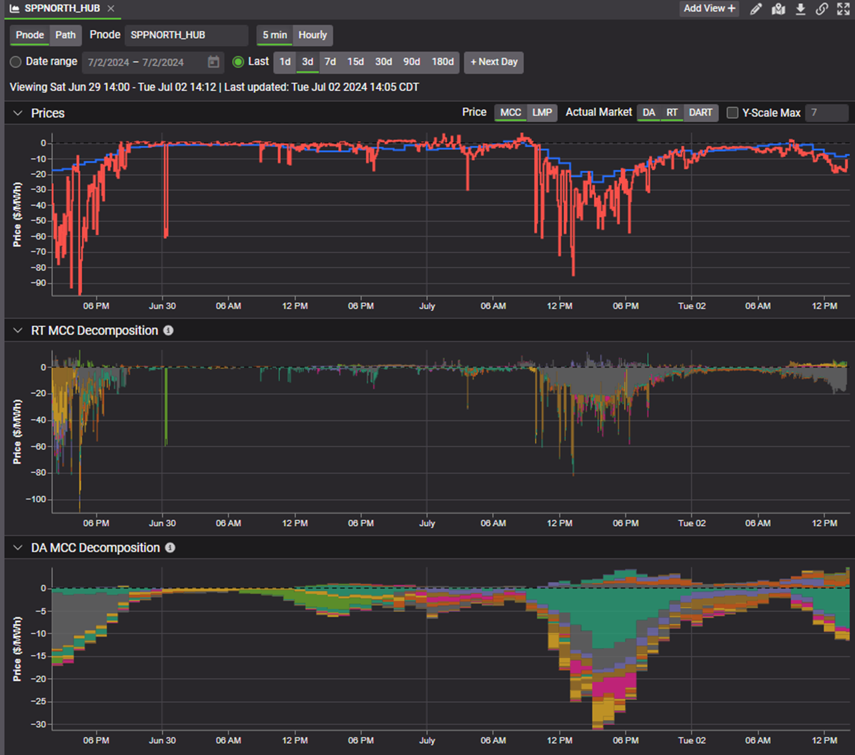
Task: Switch price type to LMP
Action: pyautogui.click(x=542, y=113)
